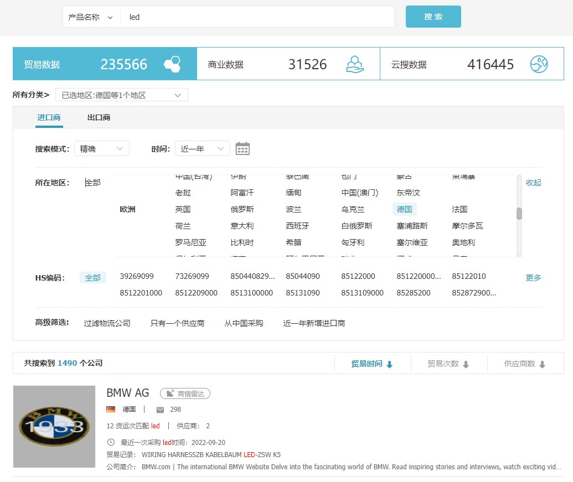Click 更多 to show more HS codes

pyautogui.click(x=533, y=277)
